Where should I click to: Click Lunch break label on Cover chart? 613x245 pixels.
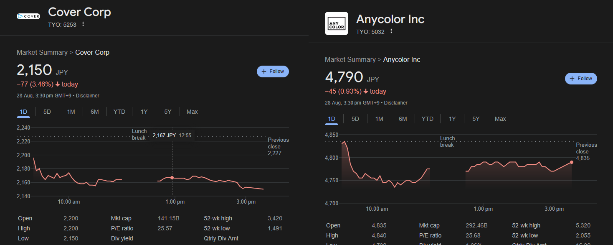(139, 134)
